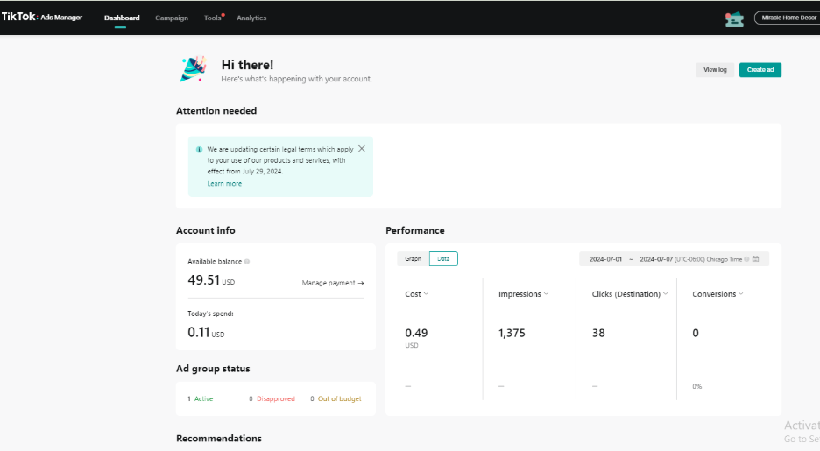Open the Tools menu
The height and width of the screenshot is (451, 820).
(x=212, y=18)
